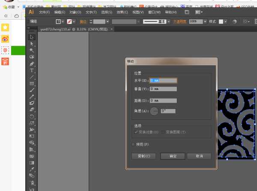Select the Rectangle tool
The image size is (257, 191).
pos(32,84)
